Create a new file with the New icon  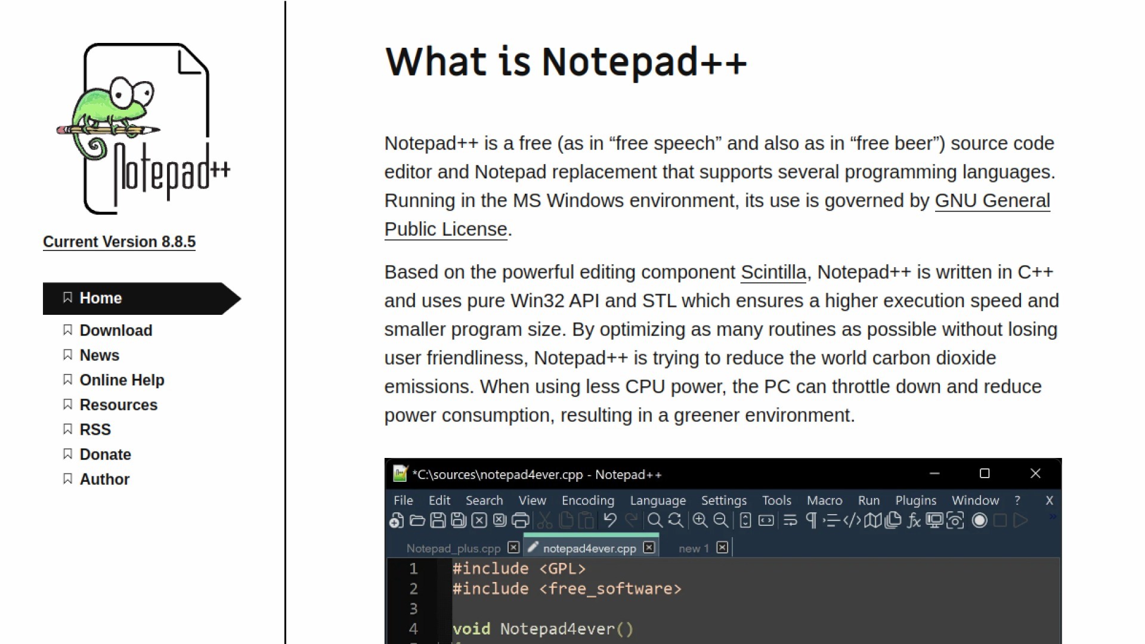pyautogui.click(x=395, y=521)
